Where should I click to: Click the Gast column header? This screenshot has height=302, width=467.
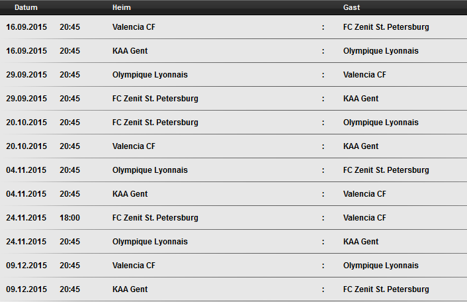click(x=351, y=7)
